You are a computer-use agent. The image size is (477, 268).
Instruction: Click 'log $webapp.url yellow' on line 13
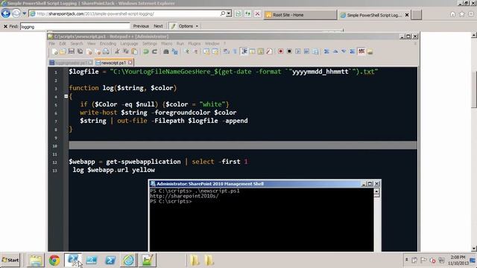click(113, 170)
